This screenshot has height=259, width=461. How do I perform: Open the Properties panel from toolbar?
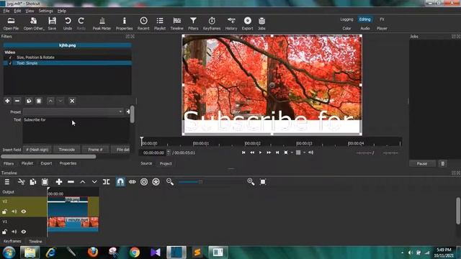pos(125,24)
